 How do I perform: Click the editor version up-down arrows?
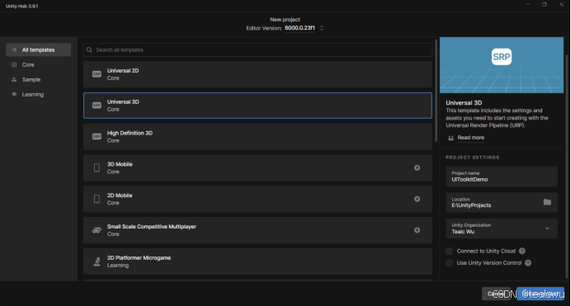(x=322, y=28)
